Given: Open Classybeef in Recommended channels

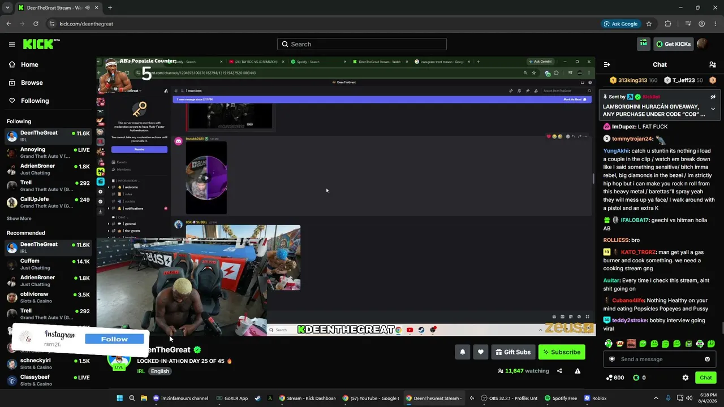Looking at the screenshot, I should click(48, 380).
